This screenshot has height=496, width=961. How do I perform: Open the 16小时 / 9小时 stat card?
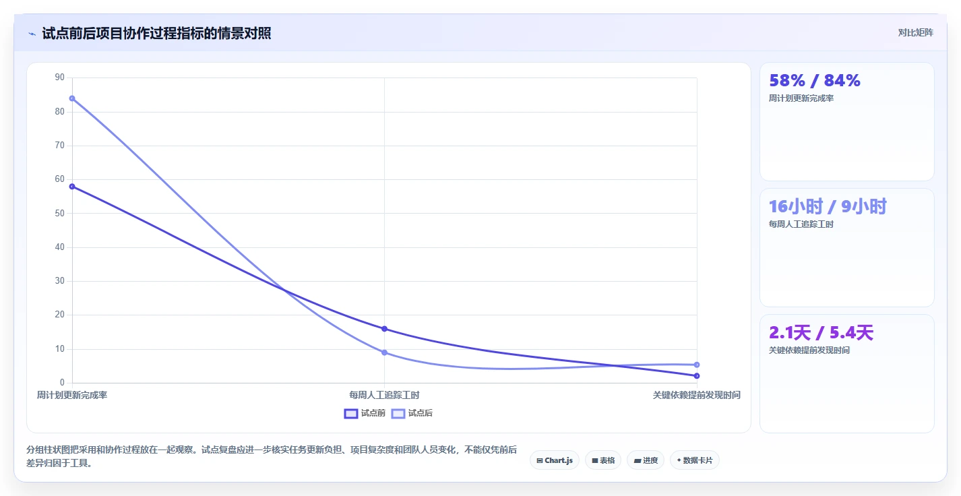pos(847,248)
